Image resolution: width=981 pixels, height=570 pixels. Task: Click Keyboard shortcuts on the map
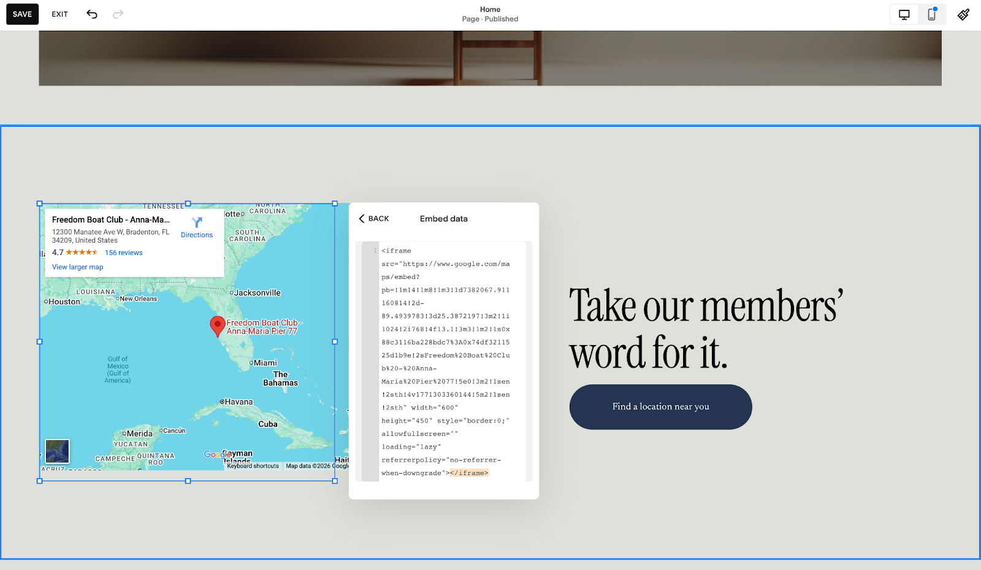coord(253,466)
